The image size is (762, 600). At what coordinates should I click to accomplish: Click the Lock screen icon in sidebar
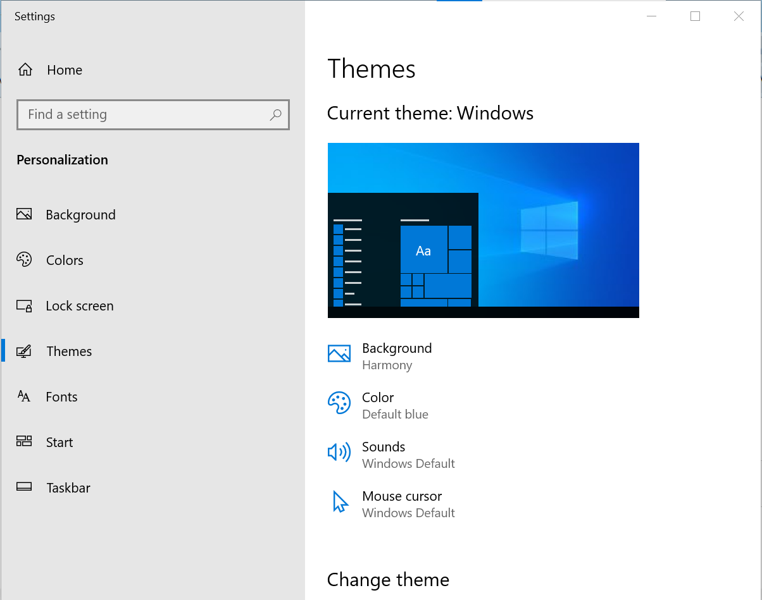click(x=24, y=306)
